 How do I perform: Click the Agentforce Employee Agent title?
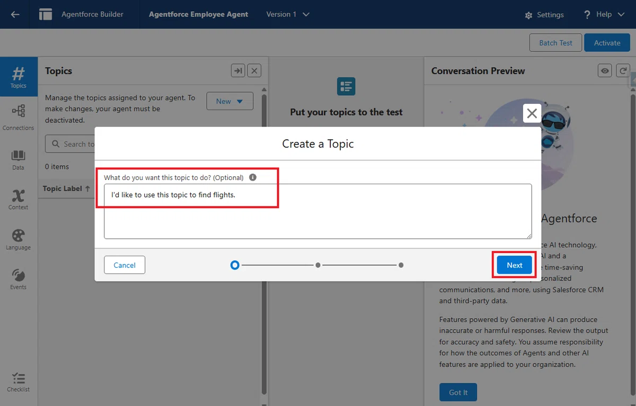198,14
